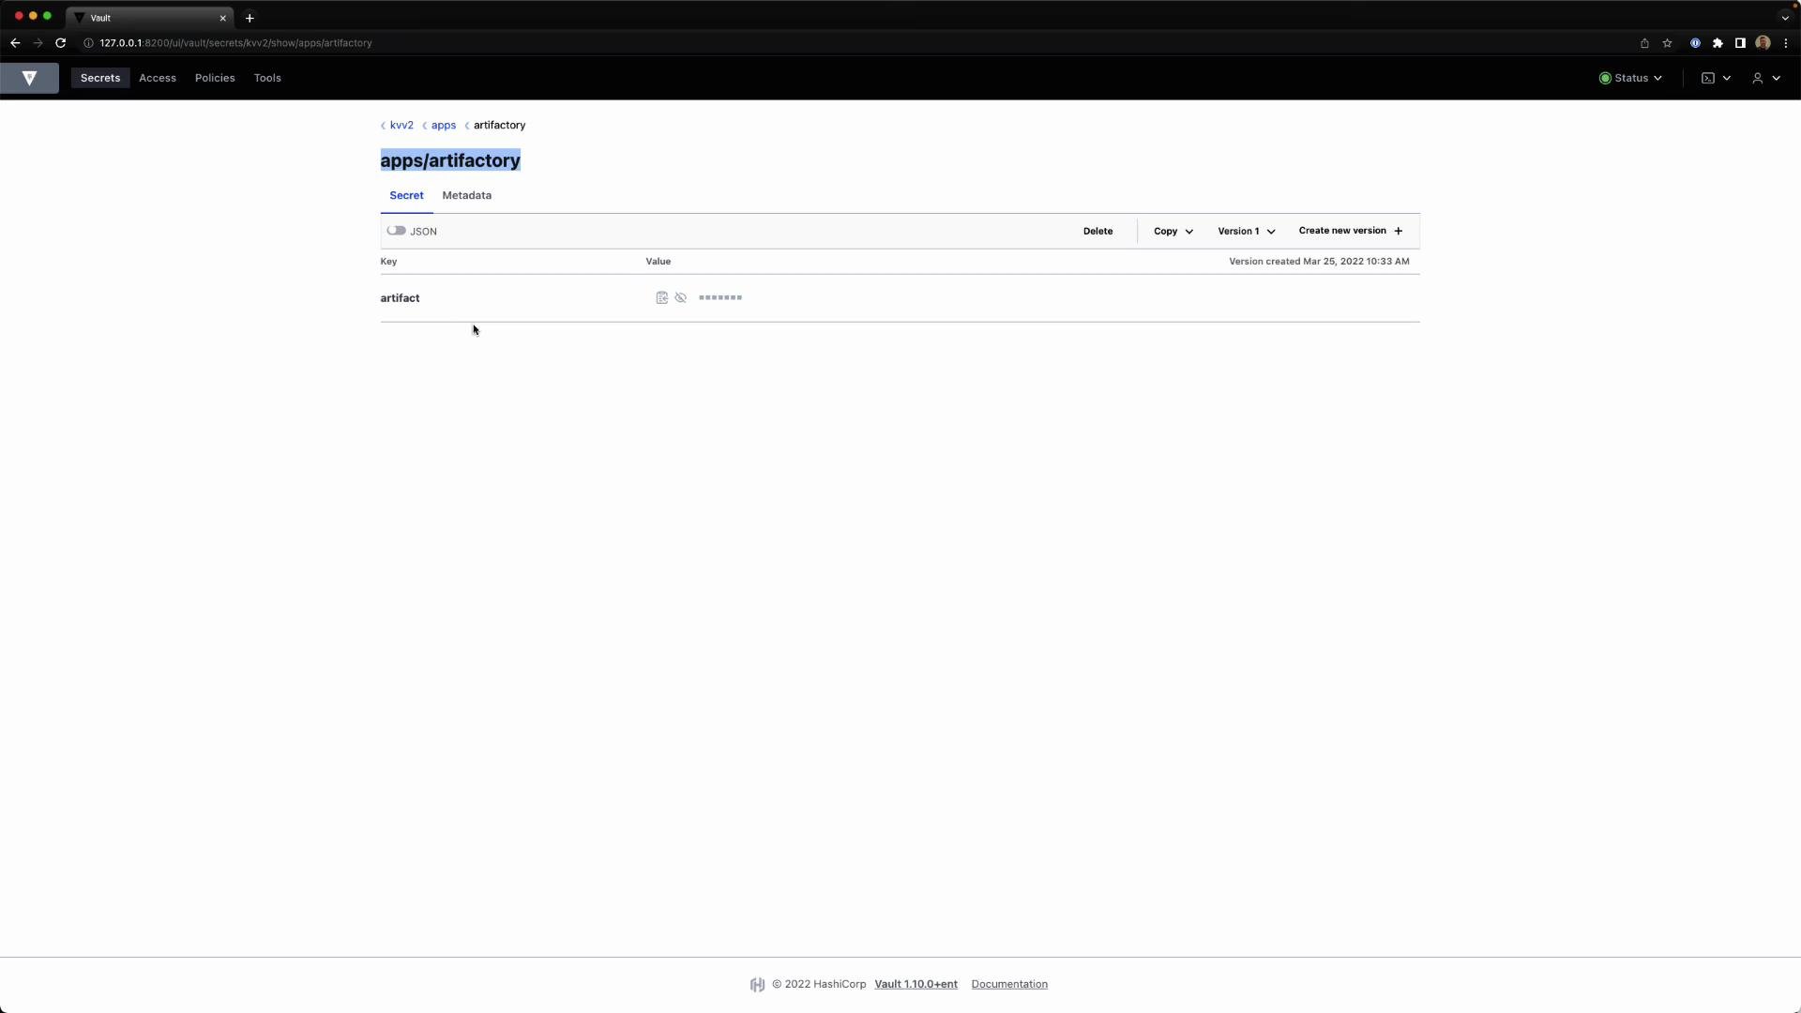Open the console terminal icon
The image size is (1801, 1013).
(x=1716, y=78)
